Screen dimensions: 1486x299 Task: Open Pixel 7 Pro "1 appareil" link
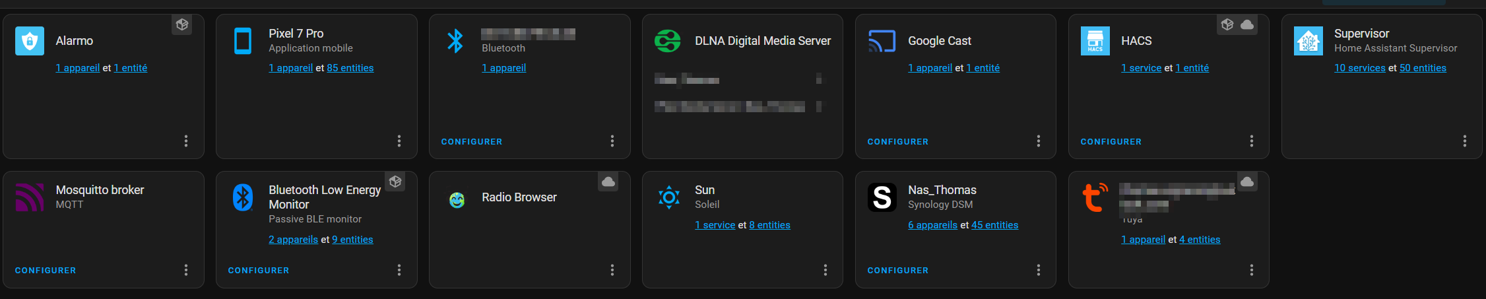click(x=291, y=68)
